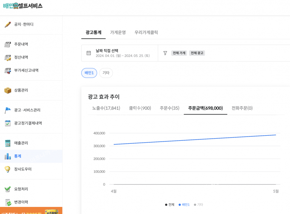Toggle the 배민1 filter chip
Image resolution: width=290 pixels, height=214 pixels.
point(89,73)
